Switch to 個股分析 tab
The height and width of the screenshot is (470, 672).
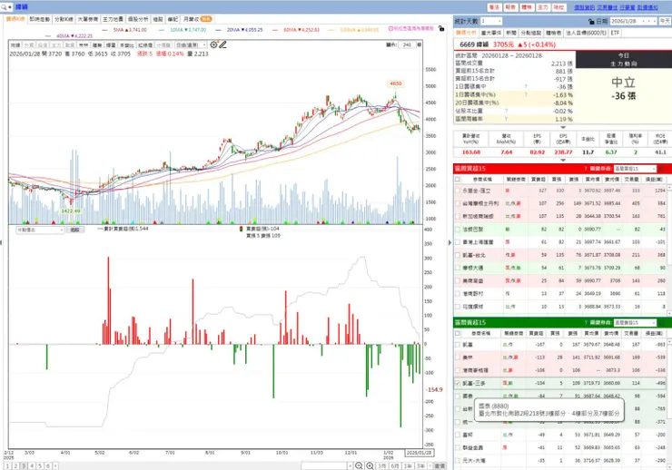click(x=138, y=19)
